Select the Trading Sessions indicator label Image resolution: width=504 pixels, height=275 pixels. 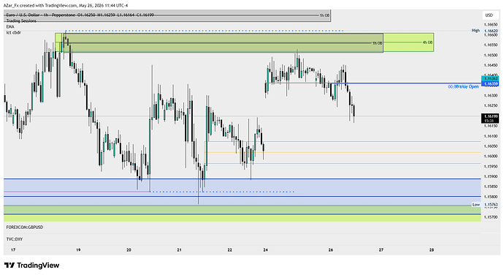(x=21, y=21)
